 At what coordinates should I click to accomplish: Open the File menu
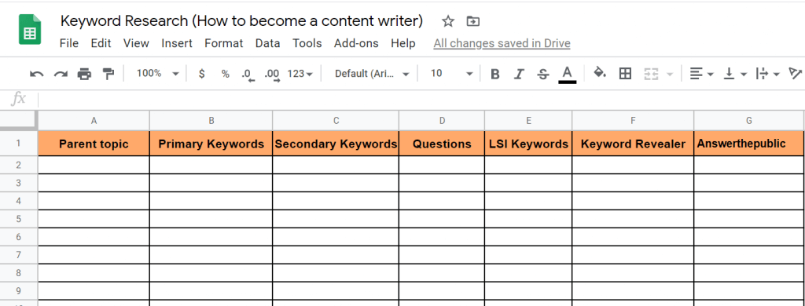[69, 44]
